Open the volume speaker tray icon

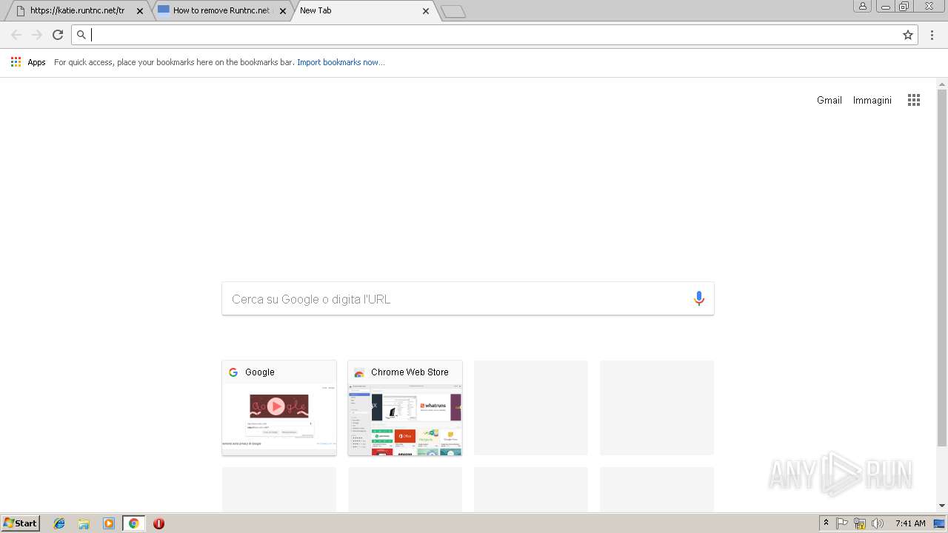(x=878, y=523)
